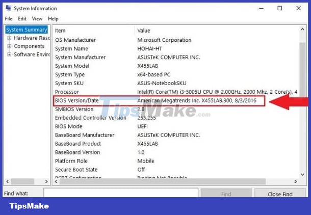Select the System Model row label
311x215 pixels.
tap(72, 66)
